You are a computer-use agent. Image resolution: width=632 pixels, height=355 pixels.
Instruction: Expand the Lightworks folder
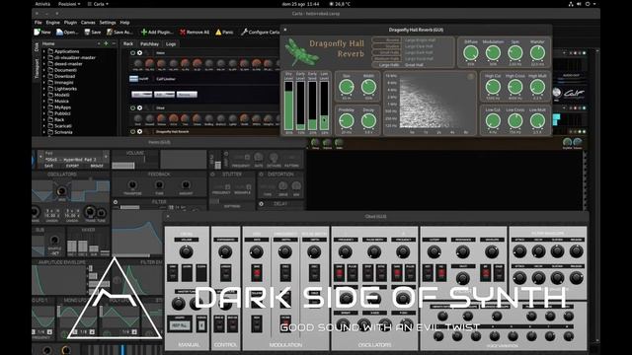pyautogui.click(x=44, y=89)
